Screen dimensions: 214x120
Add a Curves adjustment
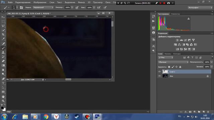(185, 40)
